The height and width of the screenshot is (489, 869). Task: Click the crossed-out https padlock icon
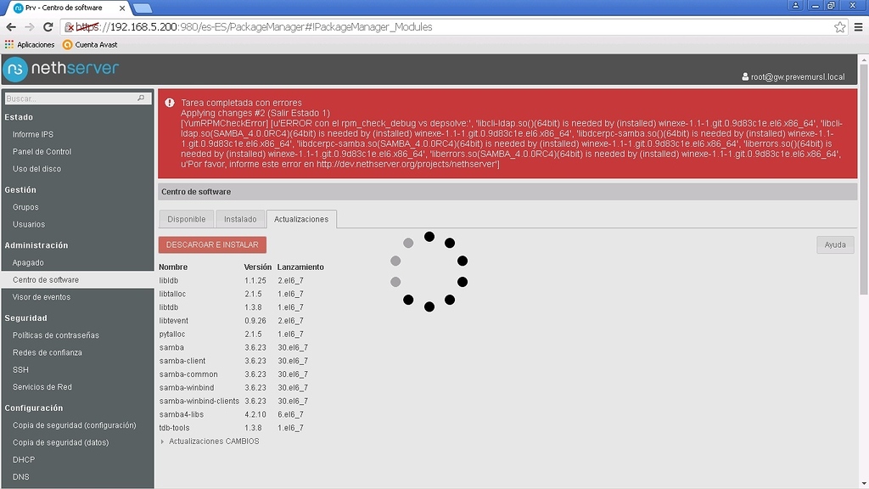click(70, 26)
